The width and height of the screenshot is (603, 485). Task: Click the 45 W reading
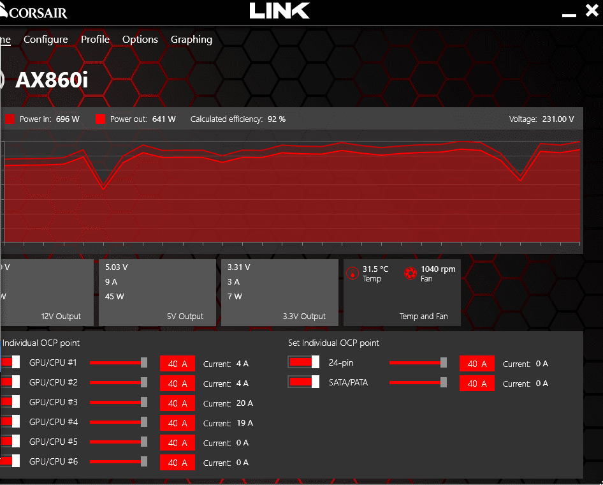115,296
